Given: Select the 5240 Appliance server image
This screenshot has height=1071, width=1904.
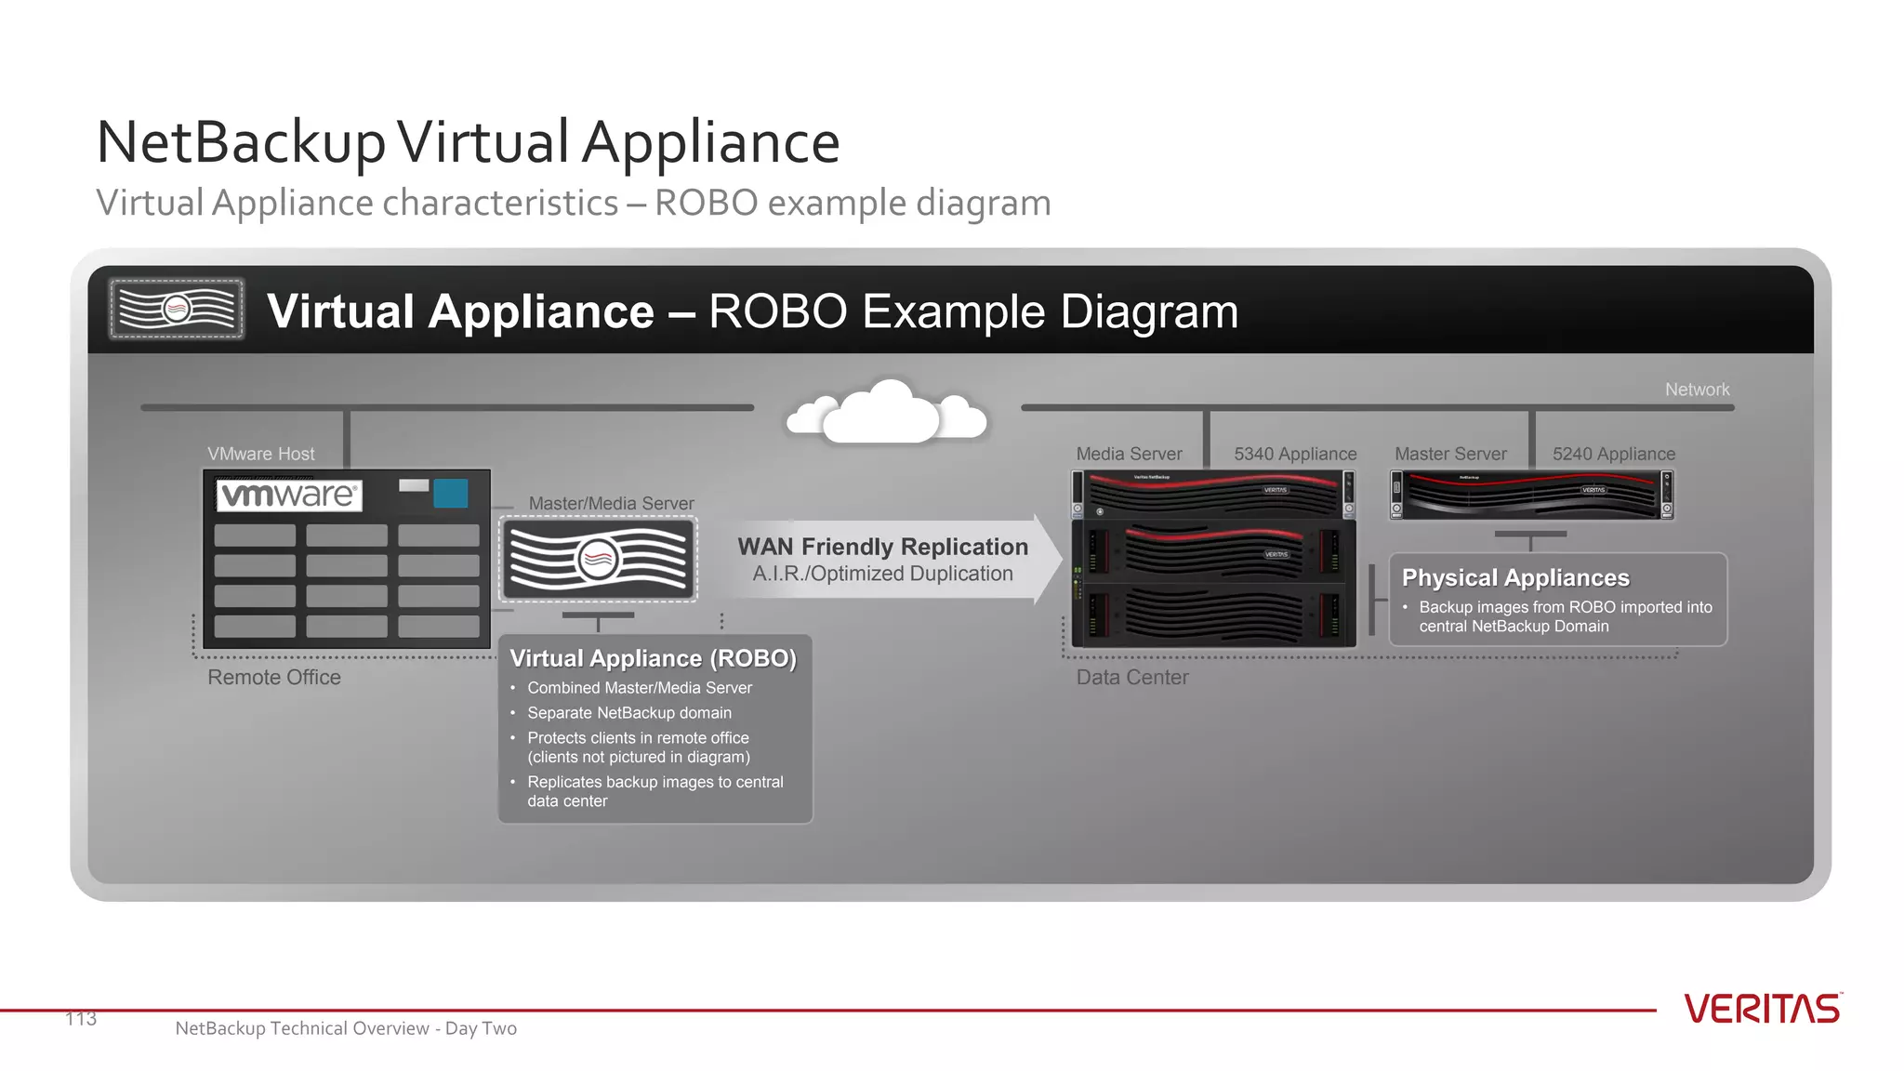Looking at the screenshot, I should 1531,495.
